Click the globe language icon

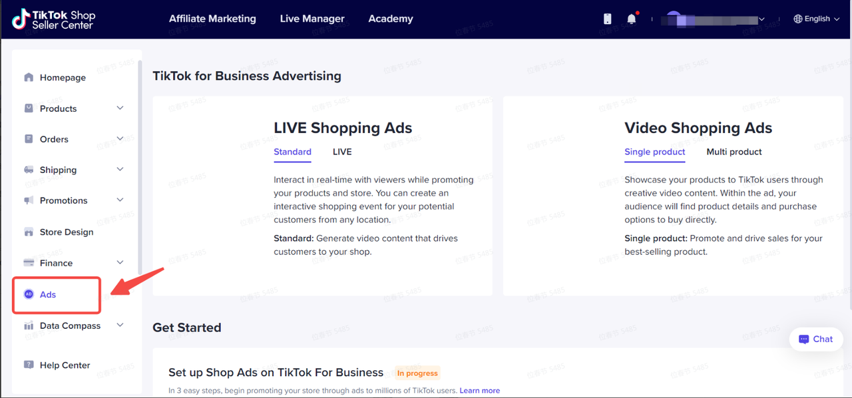pyautogui.click(x=797, y=19)
